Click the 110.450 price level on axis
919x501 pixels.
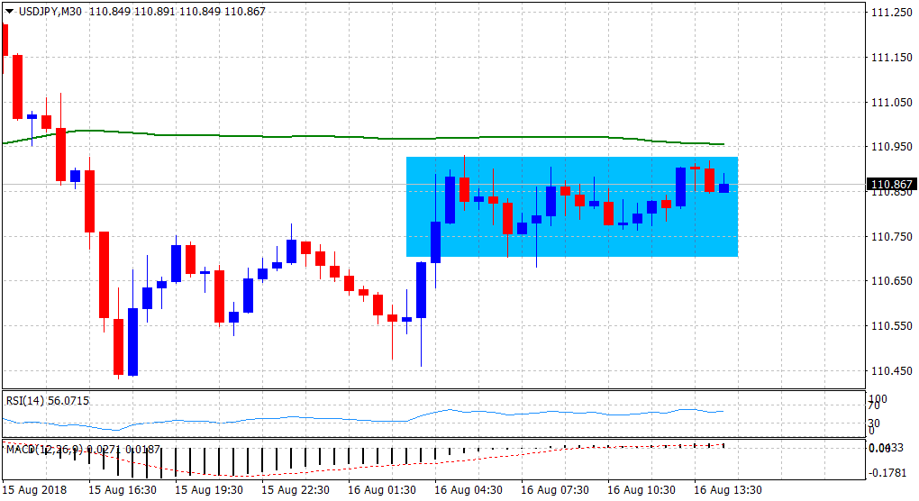pyautogui.click(x=890, y=370)
